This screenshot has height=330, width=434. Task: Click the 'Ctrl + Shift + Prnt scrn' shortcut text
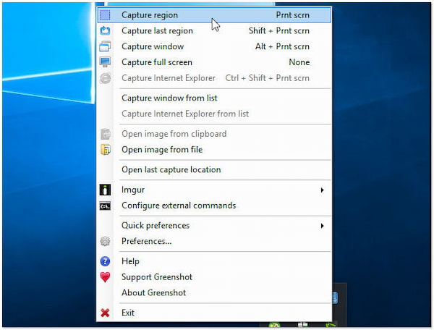tap(268, 78)
